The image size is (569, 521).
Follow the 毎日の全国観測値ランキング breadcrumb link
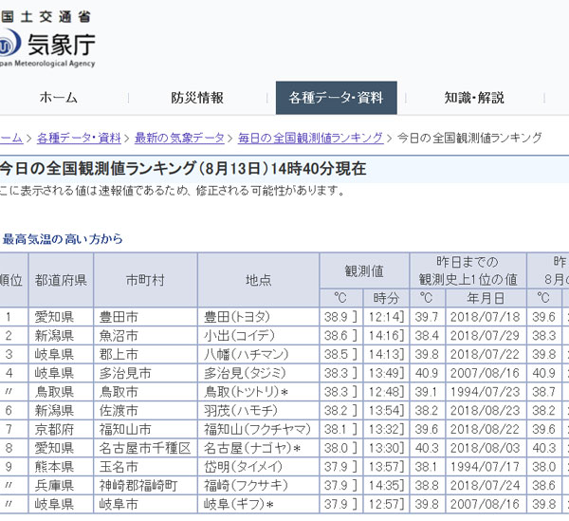311,138
